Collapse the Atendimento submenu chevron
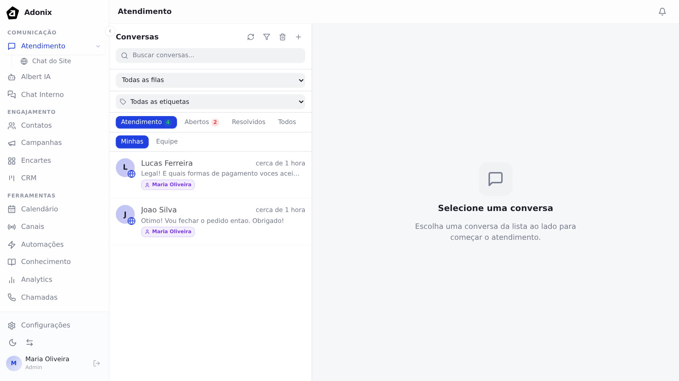This screenshot has width=679, height=381. pos(98,46)
